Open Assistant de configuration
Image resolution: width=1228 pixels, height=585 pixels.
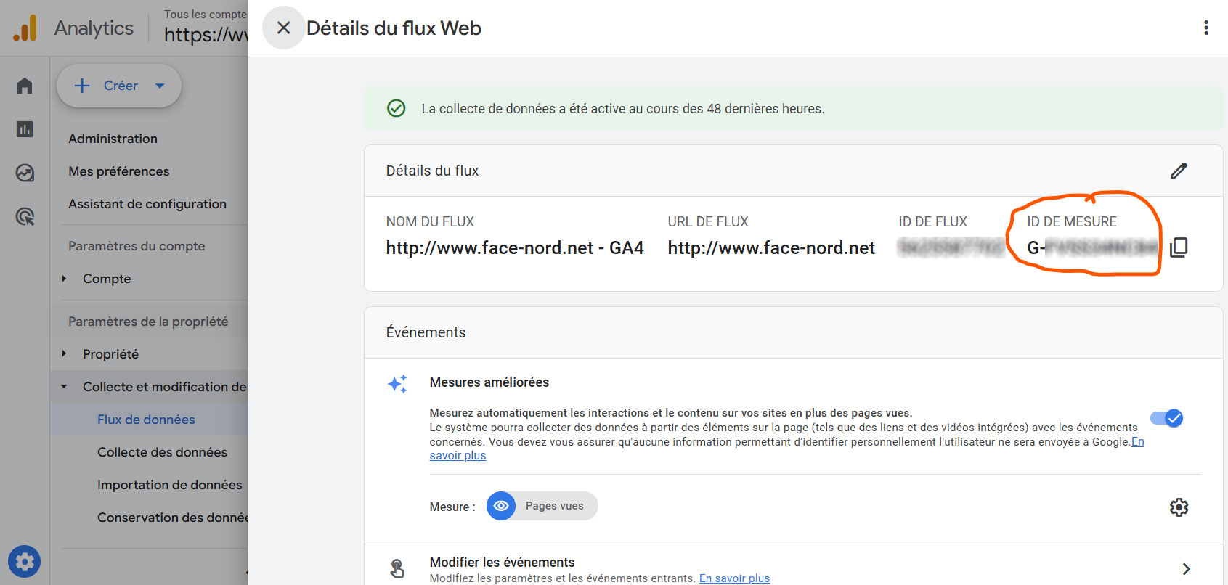(x=147, y=204)
